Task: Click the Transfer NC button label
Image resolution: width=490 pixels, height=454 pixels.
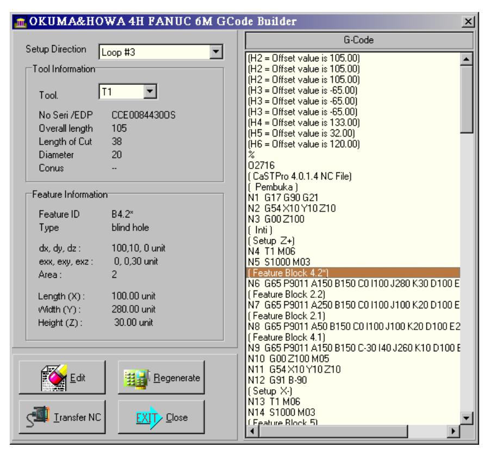Action: (x=78, y=418)
